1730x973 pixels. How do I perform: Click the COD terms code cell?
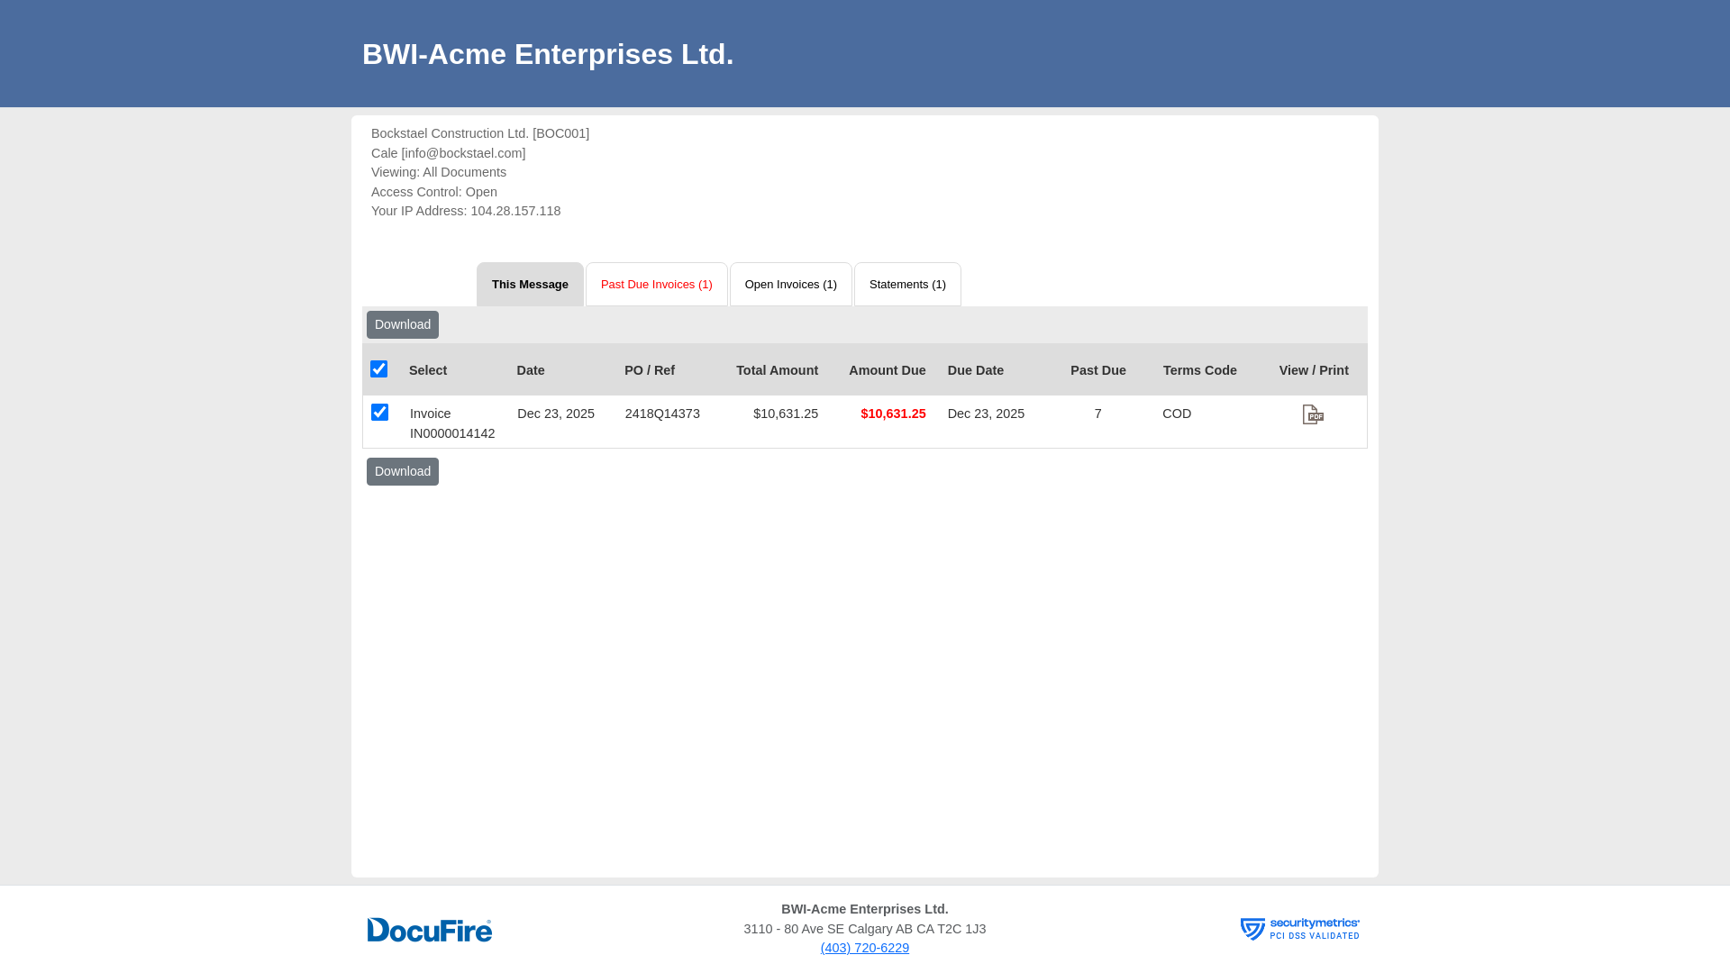coord(1177,414)
